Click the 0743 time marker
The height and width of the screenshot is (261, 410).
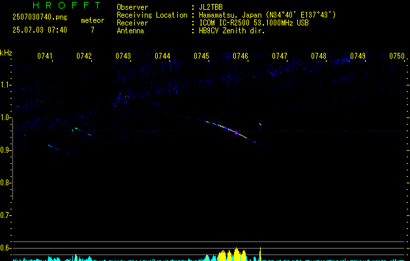point(123,56)
